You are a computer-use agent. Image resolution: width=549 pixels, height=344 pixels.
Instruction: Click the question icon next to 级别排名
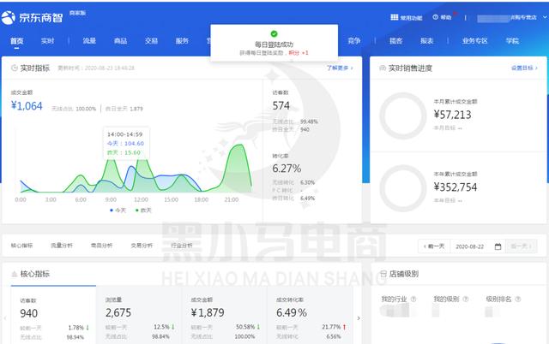(518, 300)
